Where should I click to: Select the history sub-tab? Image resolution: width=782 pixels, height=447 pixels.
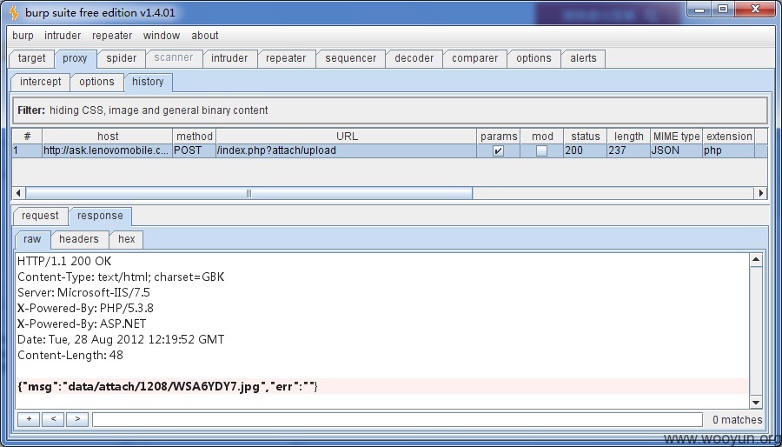(x=148, y=82)
